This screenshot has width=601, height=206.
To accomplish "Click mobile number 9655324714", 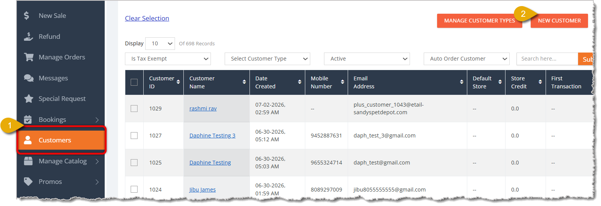I will coord(326,163).
